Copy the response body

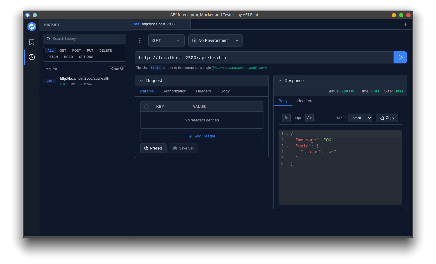387,118
